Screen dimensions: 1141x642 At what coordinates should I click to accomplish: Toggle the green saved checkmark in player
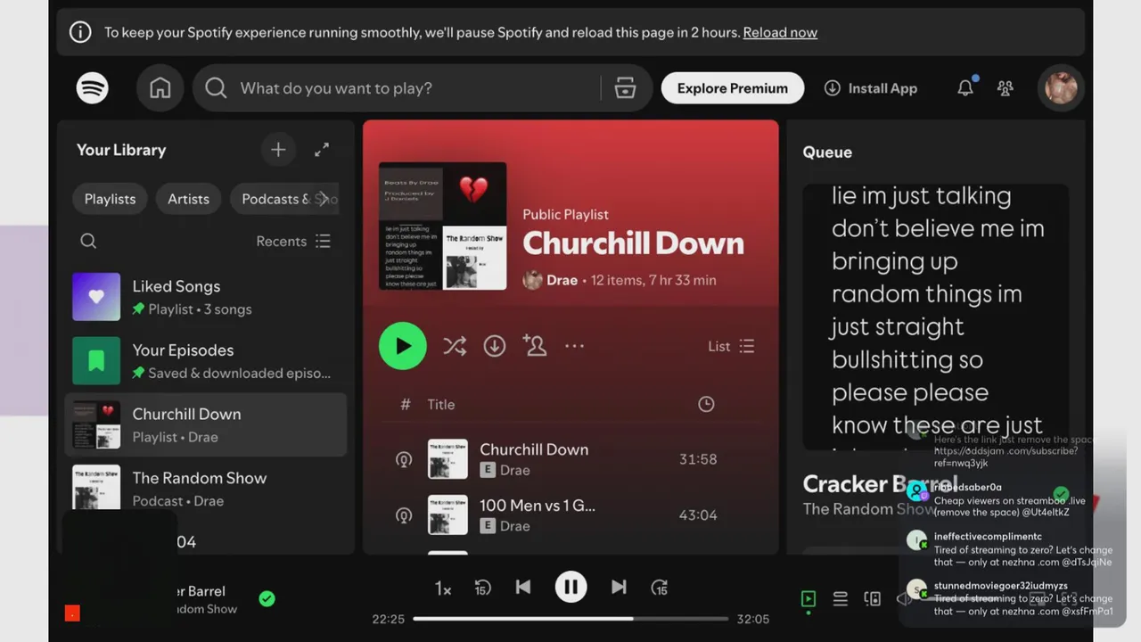267,598
